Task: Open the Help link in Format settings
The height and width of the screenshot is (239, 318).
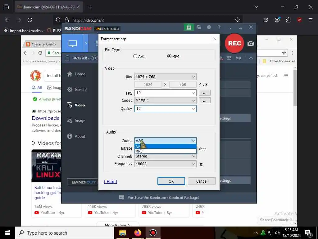Action: tap(111, 181)
